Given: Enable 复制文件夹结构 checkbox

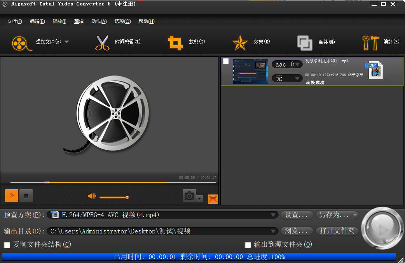Looking at the screenshot, I should tap(7, 245).
